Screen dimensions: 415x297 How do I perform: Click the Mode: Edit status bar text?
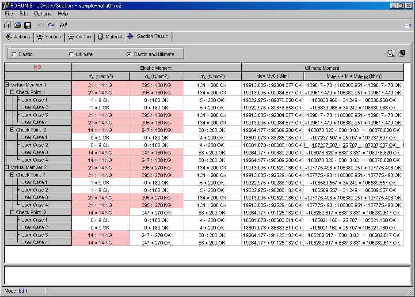(x=15, y=291)
